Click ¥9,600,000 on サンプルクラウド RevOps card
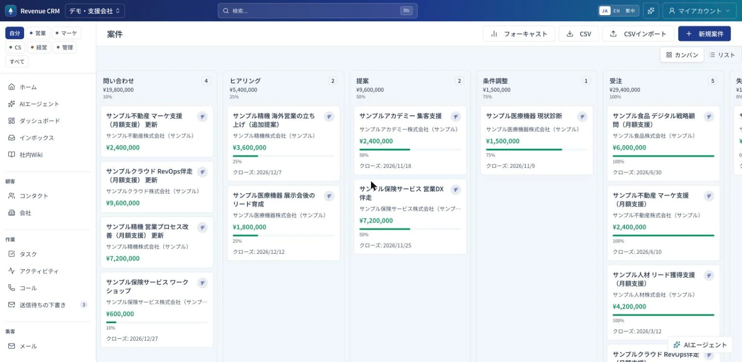The height and width of the screenshot is (362, 742). 123,203
